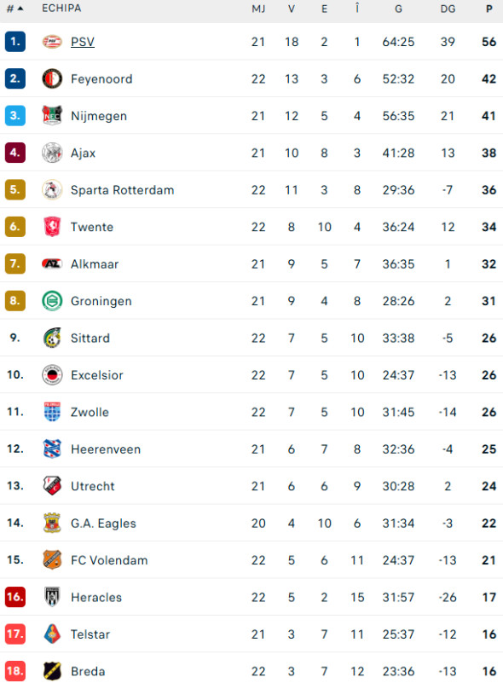Screen dimensions: 503x683
Task: Click the Excelsior club badge
Action: point(51,375)
